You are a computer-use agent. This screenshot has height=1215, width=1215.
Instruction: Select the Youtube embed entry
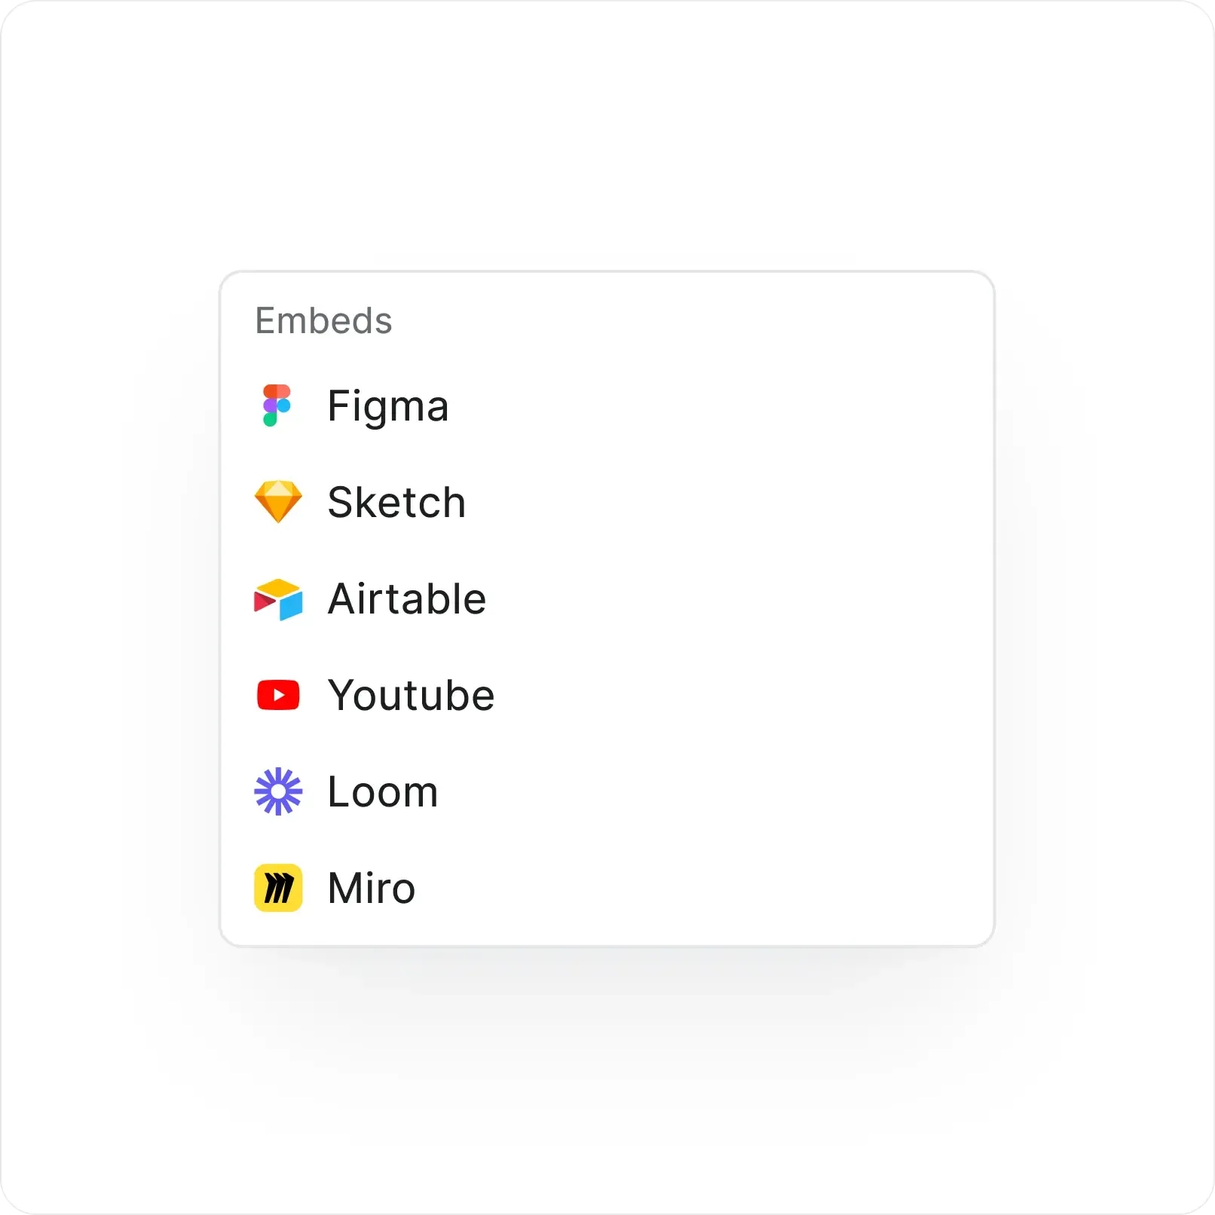(411, 694)
